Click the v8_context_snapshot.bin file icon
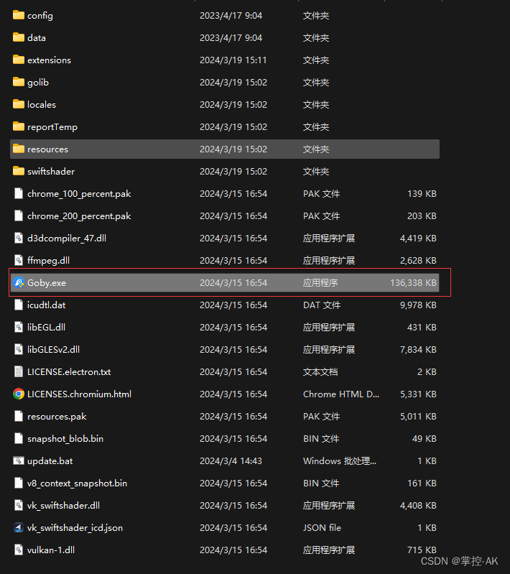Screen dimensions: 510x574 [19, 483]
